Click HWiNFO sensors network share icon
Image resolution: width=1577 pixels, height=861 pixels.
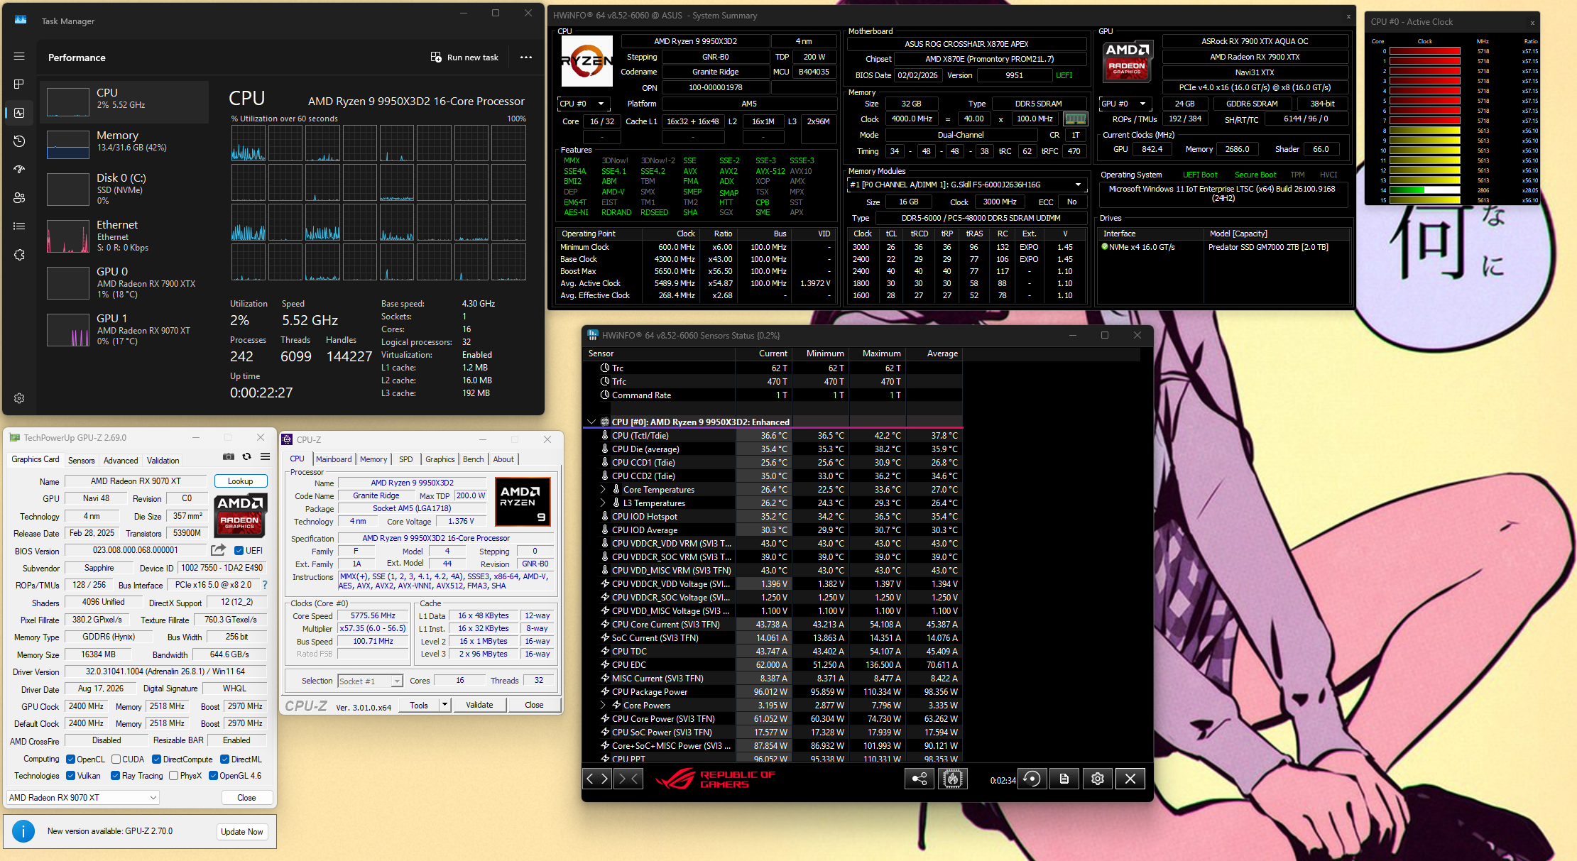pos(920,779)
